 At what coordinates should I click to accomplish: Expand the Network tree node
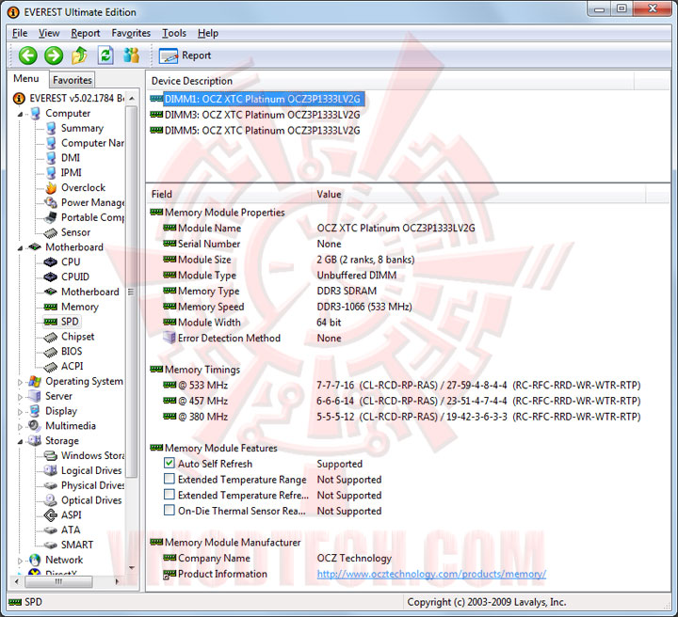[x=20, y=561]
